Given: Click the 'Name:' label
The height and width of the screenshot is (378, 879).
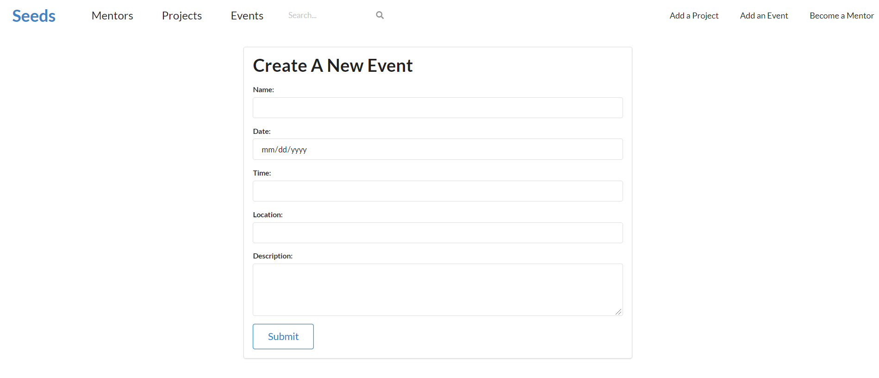Looking at the screenshot, I should pos(263,90).
